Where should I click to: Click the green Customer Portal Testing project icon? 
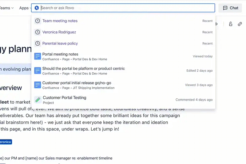(x=38, y=100)
